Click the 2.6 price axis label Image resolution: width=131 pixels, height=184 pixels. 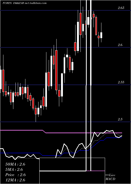tap(120, 45)
